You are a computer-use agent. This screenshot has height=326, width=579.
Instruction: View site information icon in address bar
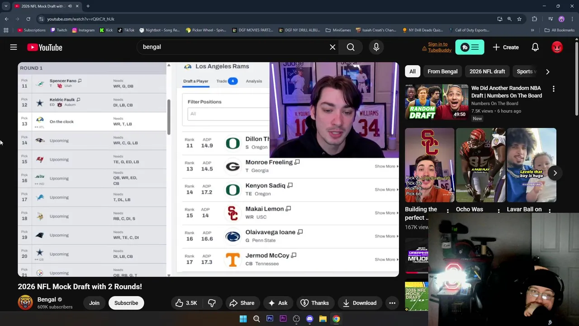[x=41, y=19]
